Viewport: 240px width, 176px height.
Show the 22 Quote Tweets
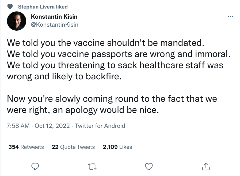coord(73,147)
